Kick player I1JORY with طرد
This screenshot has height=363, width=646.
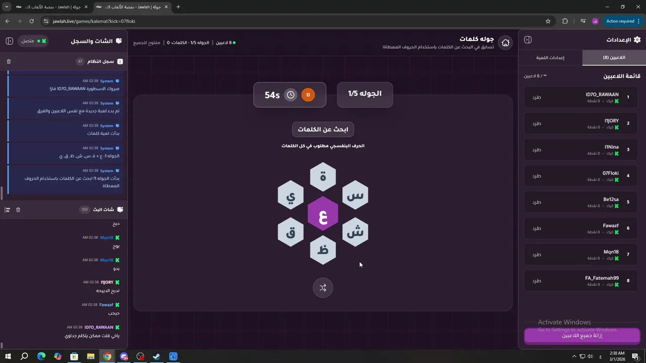point(536,124)
